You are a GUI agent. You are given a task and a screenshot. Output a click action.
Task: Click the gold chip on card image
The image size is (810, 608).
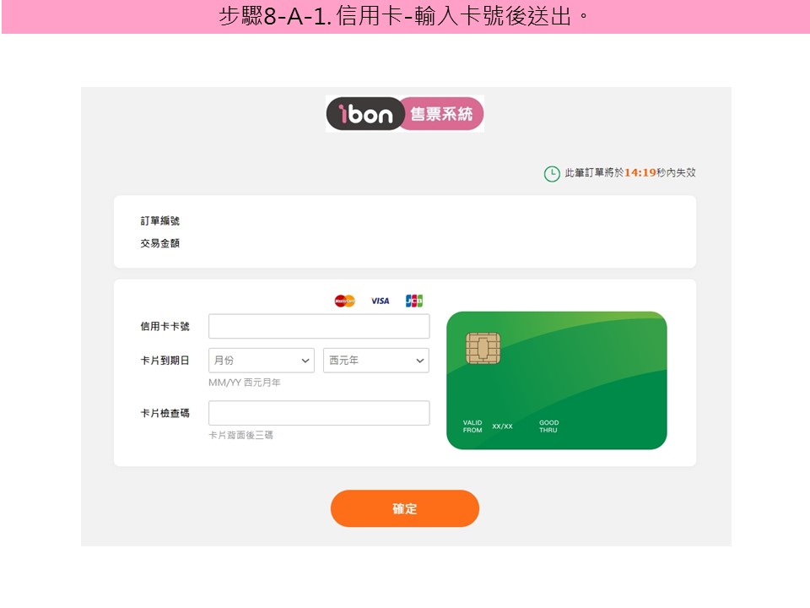point(483,348)
